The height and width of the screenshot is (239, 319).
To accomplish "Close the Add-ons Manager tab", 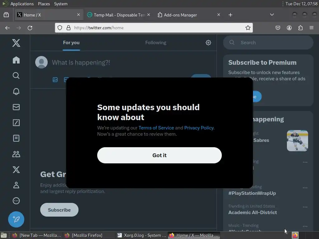I will (219, 15).
